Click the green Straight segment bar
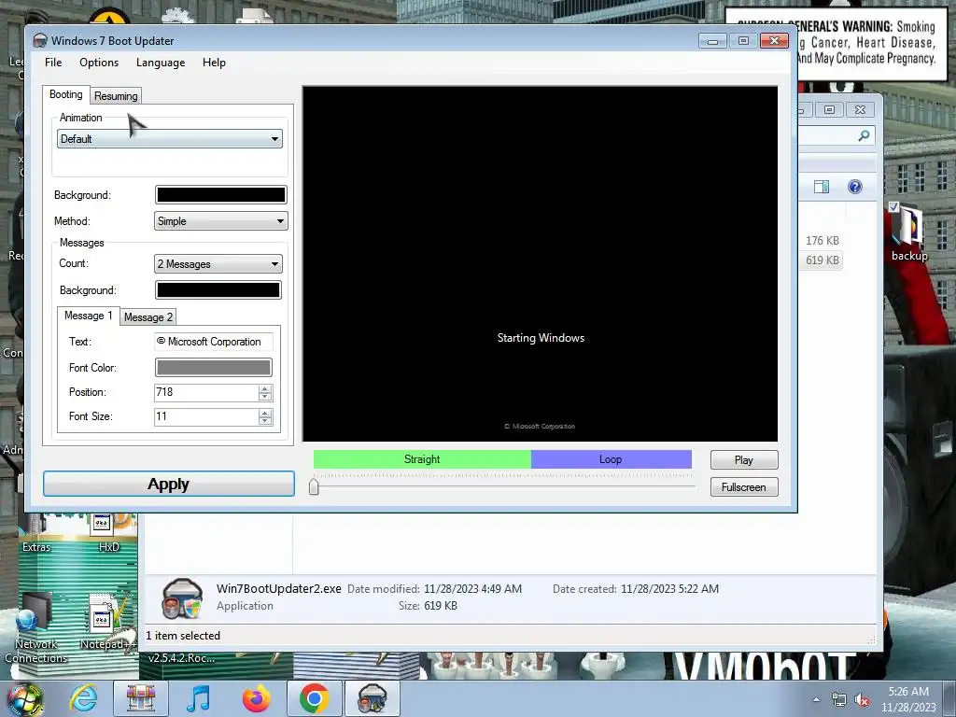Image resolution: width=956 pixels, height=717 pixels. pyautogui.click(x=422, y=459)
